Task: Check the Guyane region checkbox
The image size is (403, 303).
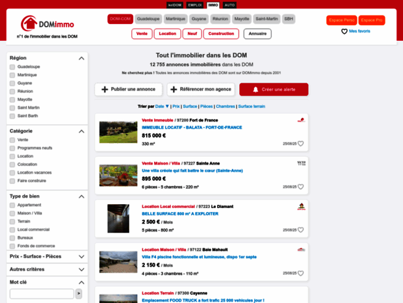Action: pos(12,83)
